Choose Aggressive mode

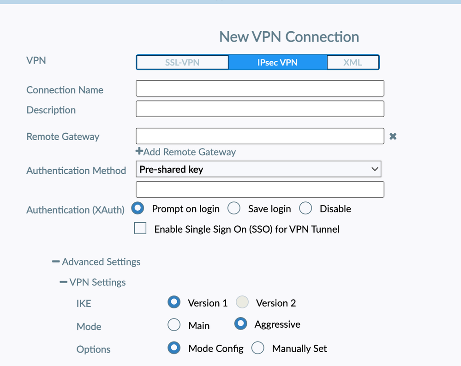click(x=240, y=324)
